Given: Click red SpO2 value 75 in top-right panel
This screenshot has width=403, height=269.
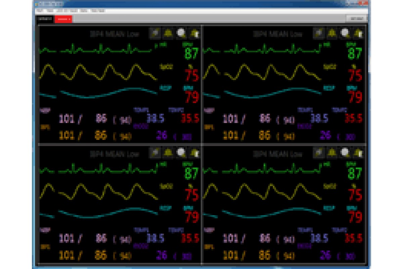Looking at the screenshot, I should 355,75.
